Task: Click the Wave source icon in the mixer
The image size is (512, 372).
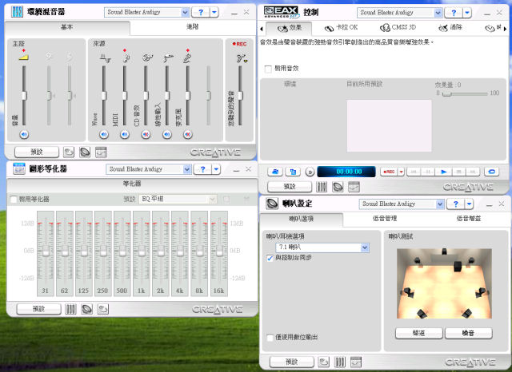Action: 105,58
